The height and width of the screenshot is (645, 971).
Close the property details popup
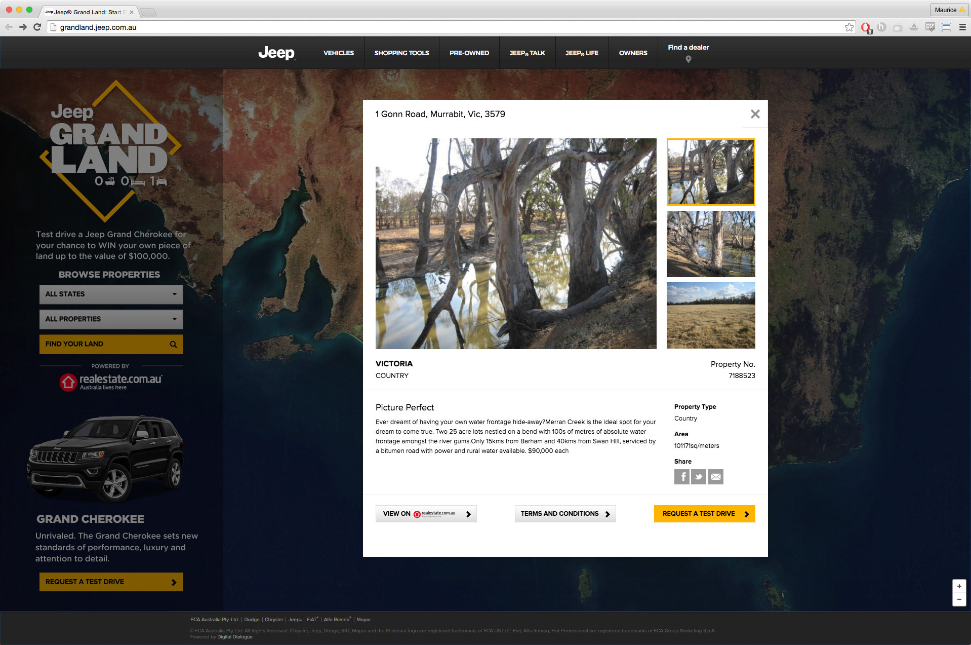click(x=755, y=114)
